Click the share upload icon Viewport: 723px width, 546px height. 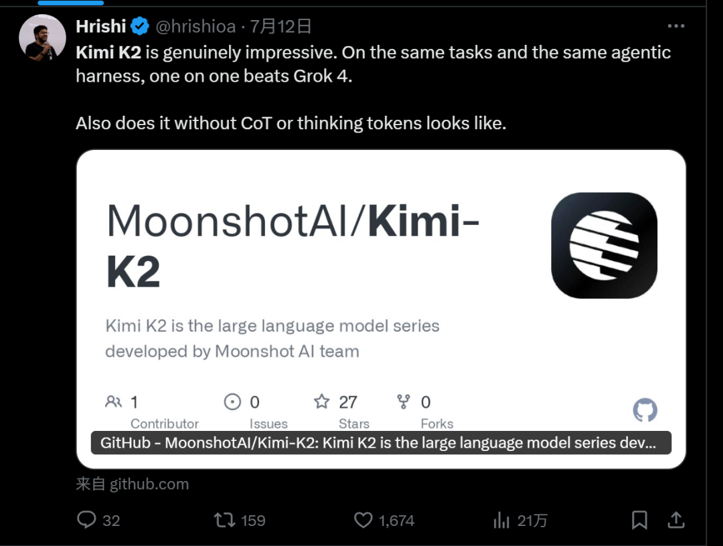click(676, 520)
